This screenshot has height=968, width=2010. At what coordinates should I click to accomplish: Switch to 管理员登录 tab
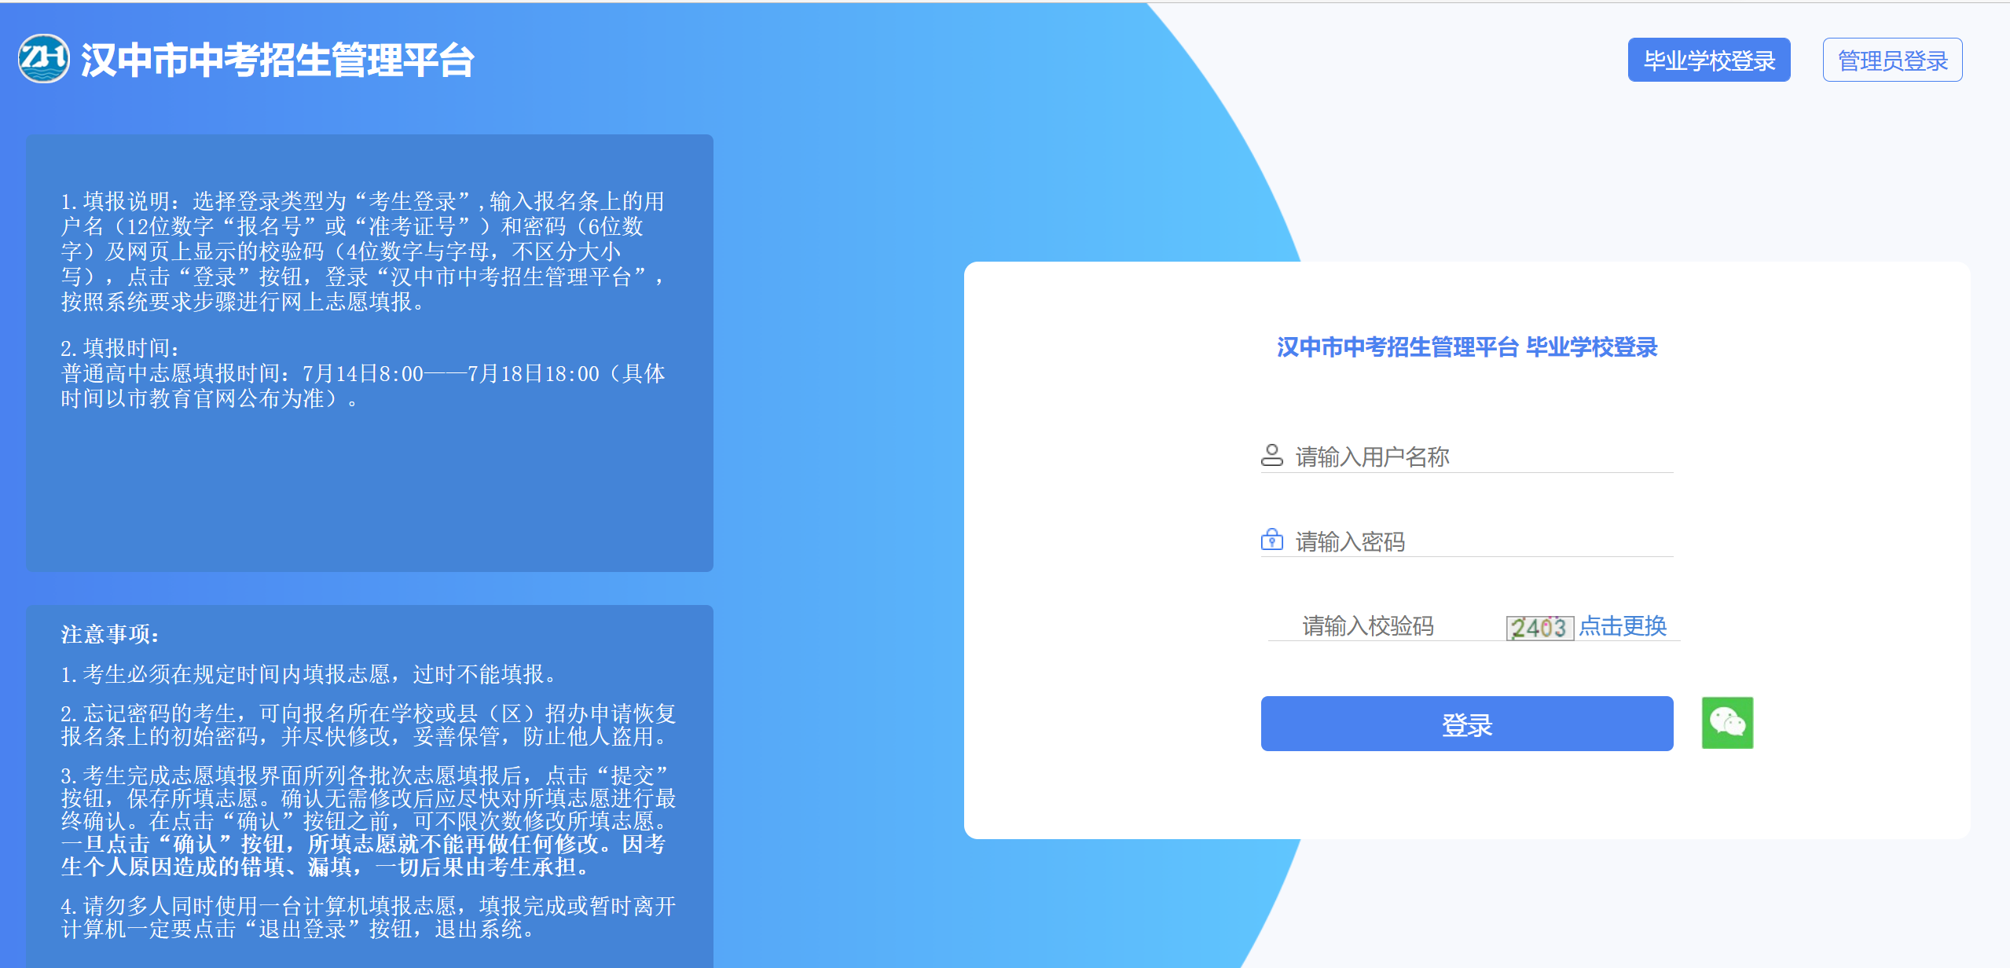tap(1891, 60)
